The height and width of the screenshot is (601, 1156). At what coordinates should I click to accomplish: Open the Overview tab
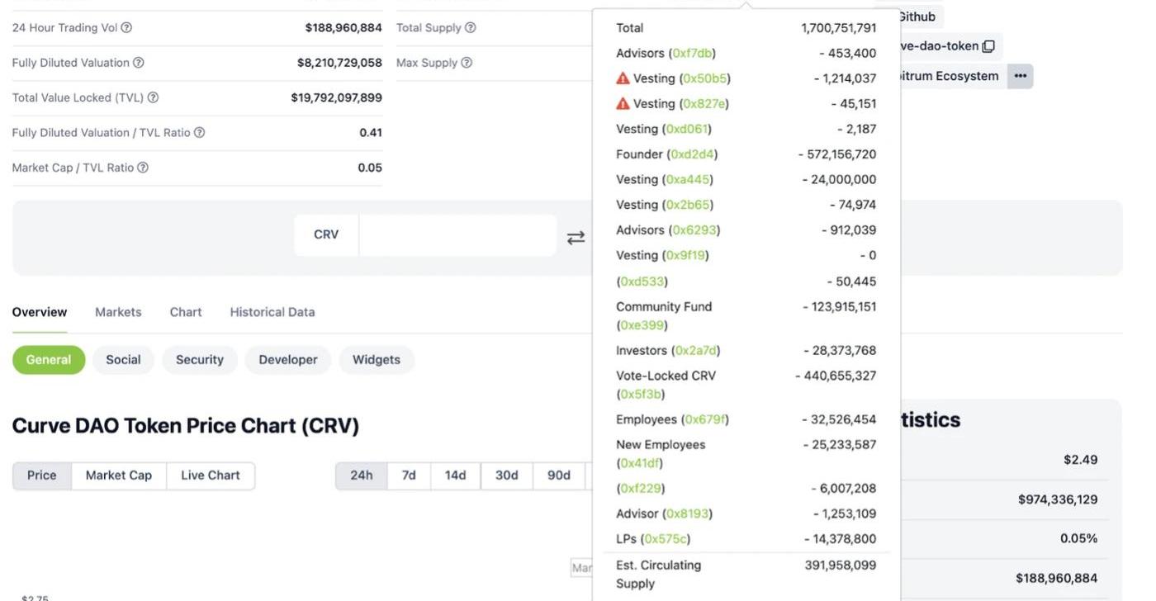click(x=40, y=312)
